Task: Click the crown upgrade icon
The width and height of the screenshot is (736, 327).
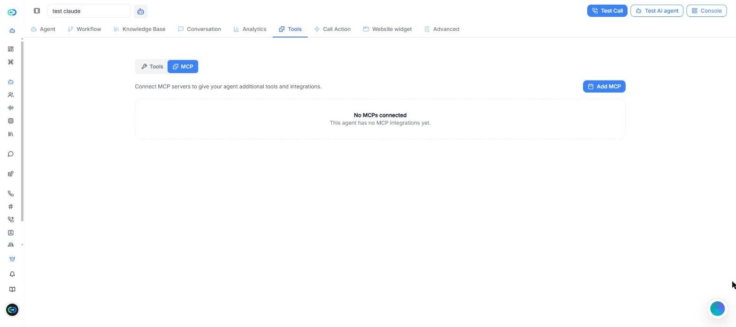Action: [x=12, y=259]
